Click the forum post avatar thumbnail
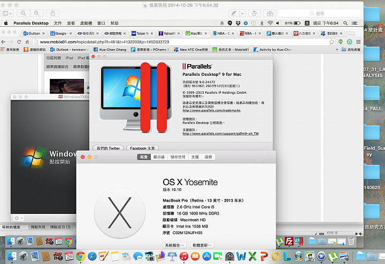The height and width of the screenshot is (264, 385). (67, 86)
